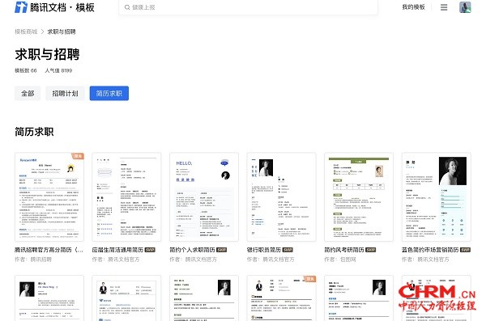Click orange corner badge on 腾讯招聘官方高分简历 thumbnail
The image size is (486, 321).
click(x=78, y=156)
